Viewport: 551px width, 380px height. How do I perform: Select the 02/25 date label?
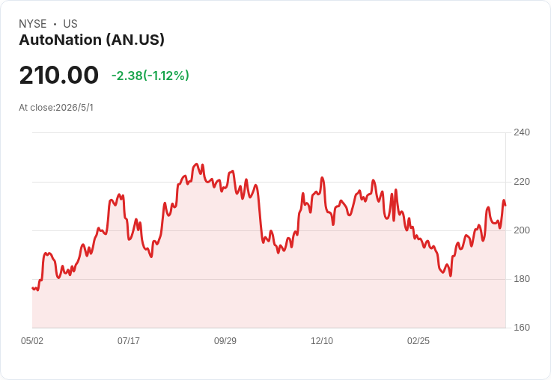point(418,341)
